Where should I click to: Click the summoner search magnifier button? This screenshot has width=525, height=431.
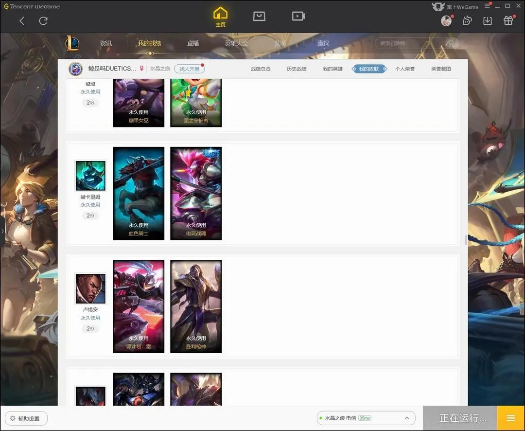[452, 43]
